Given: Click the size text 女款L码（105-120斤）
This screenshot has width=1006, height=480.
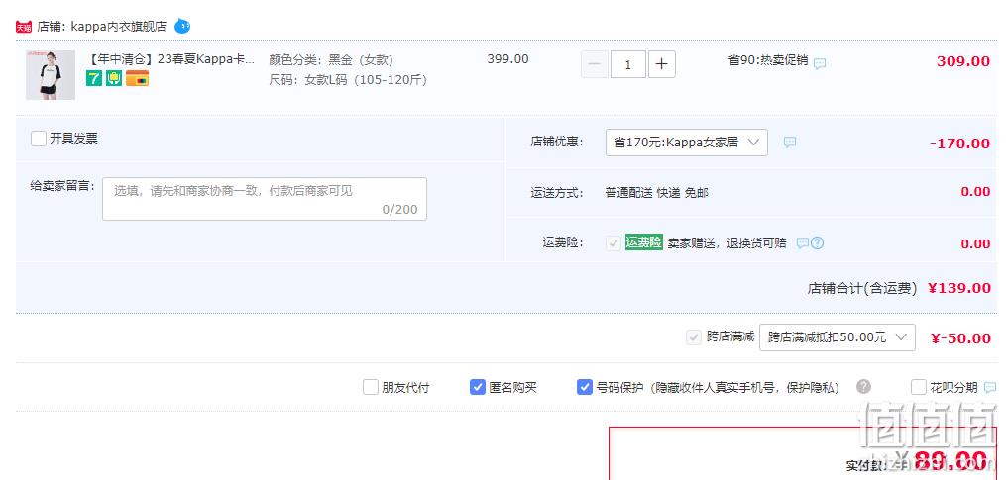Looking at the screenshot, I should (x=366, y=80).
